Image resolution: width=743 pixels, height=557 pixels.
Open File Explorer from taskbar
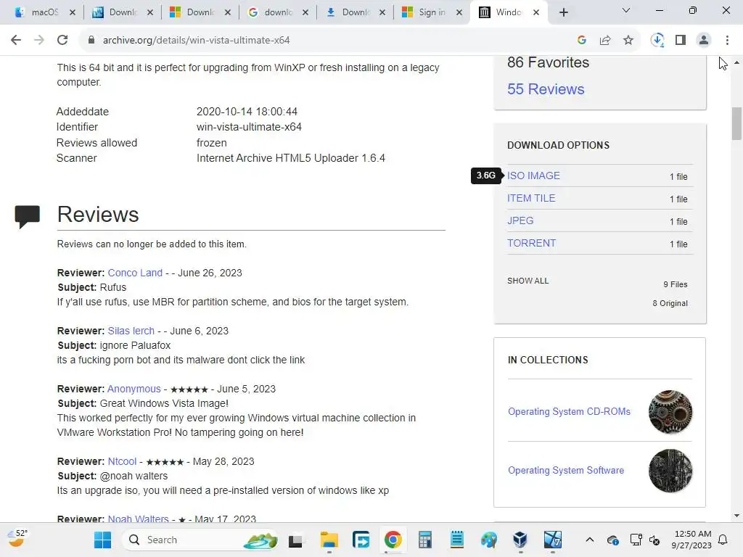[329, 540]
